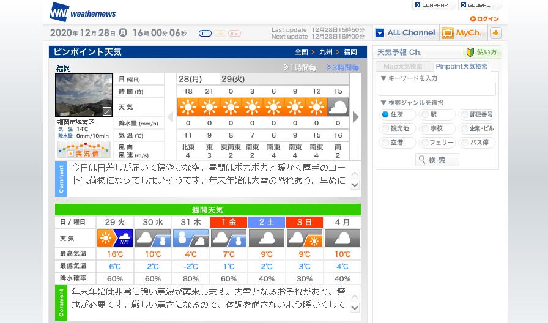548x323 pixels.
Task: Click the 2 土 cloudy weather icon
Action: click(267, 239)
